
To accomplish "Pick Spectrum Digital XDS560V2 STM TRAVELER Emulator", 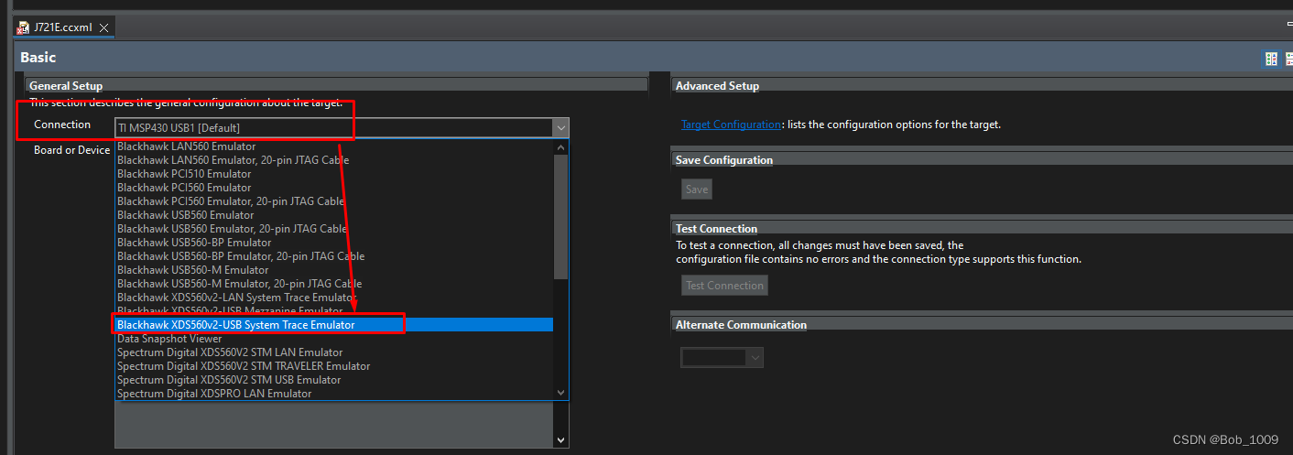I will [334, 366].
